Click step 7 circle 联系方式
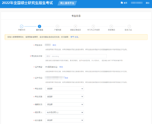The width and height of the screenshot is (152, 124). [x=129, y=26]
